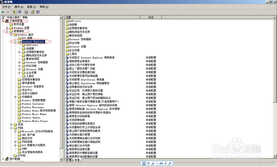Select the DNS 客户端 tree item
Image resolution: width=277 pixels, height=167 pixels.
[x=28, y=135]
